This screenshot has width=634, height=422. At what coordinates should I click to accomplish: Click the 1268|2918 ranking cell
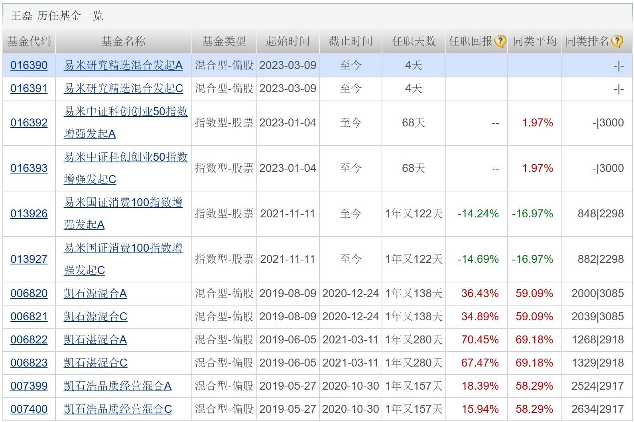tap(598, 340)
